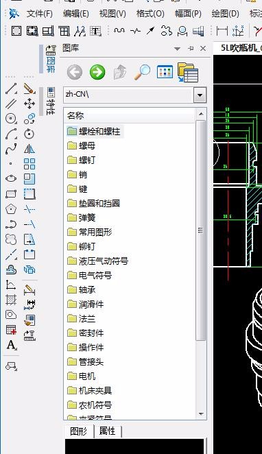Click the library list scroll-up arrow
262x454 pixels.
click(201, 115)
